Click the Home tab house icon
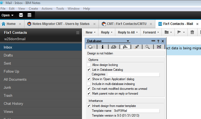The width and height of the screenshot is (201, 119). point(3,24)
